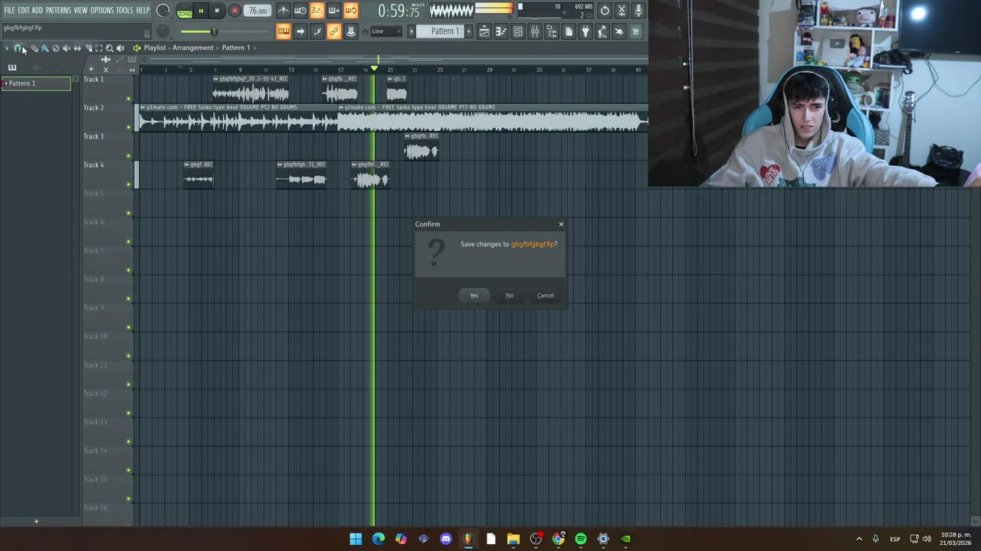
Task: Select the gbgfb_REC clip on Track 3
Action: [x=422, y=147]
